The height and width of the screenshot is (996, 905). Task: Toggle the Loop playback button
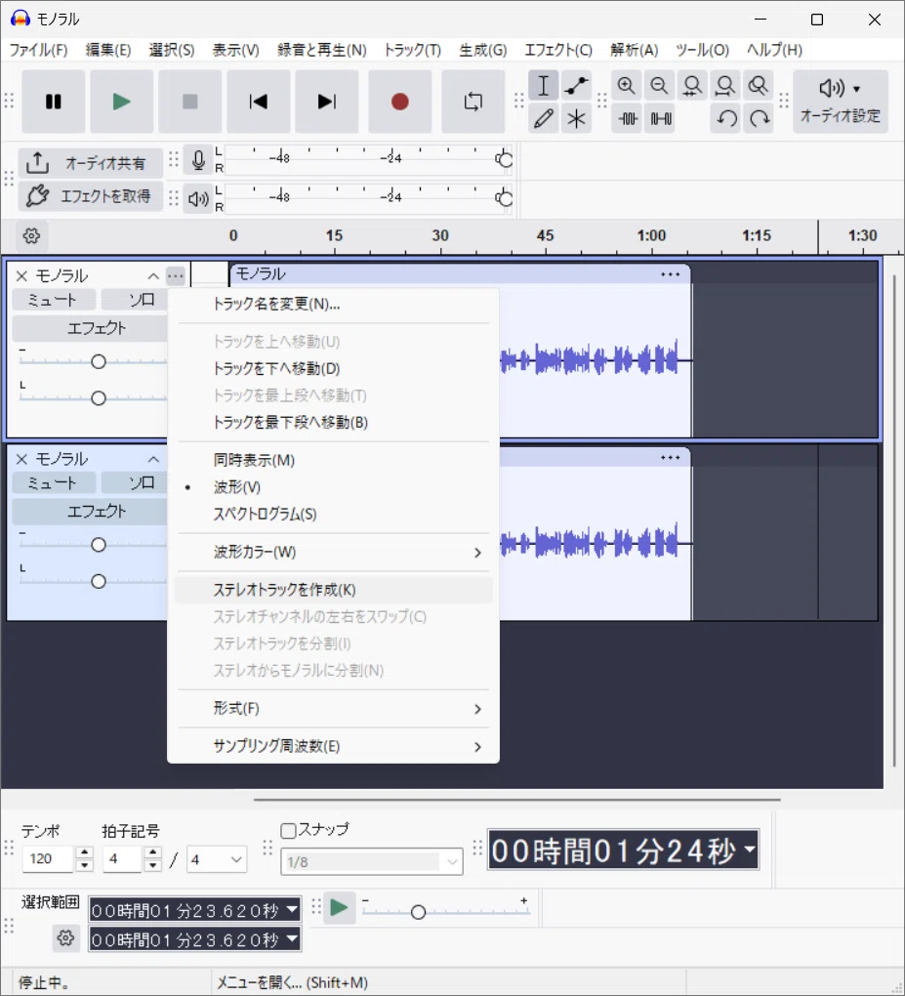[473, 102]
